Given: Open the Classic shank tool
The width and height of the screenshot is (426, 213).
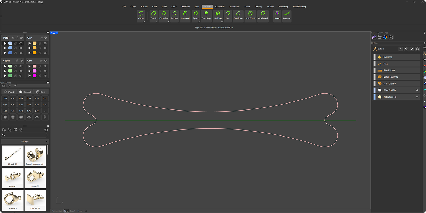Looking at the screenshot, I should [x=154, y=16].
